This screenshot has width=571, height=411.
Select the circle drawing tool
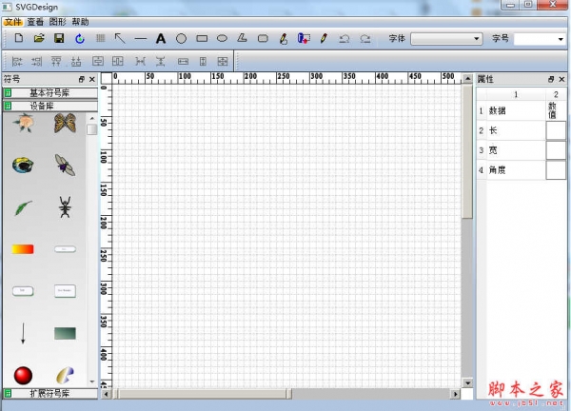click(x=181, y=38)
